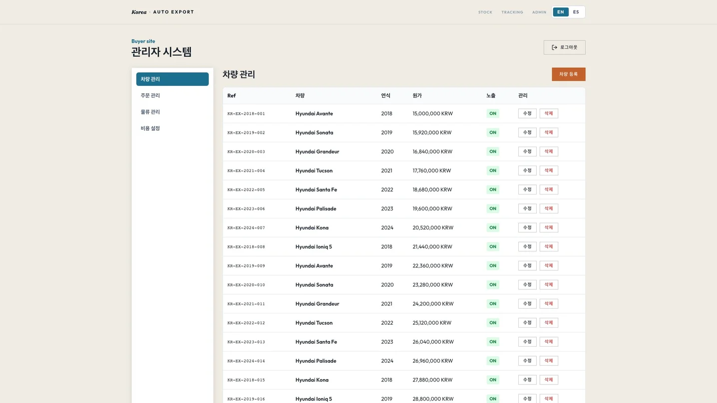
Task: Edit (수정) vehicle KR-EX-2018-001
Action: [x=527, y=114]
